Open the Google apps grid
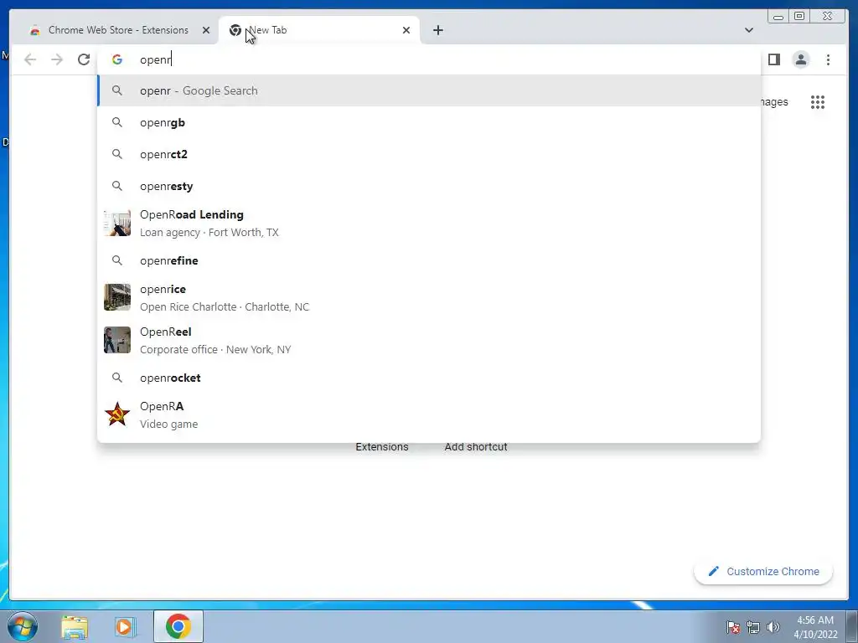 818,102
